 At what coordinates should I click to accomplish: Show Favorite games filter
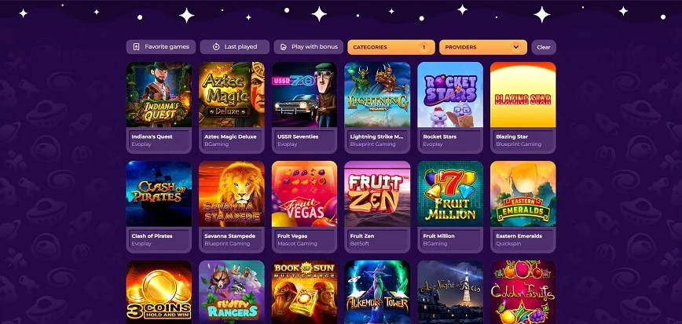pyautogui.click(x=161, y=47)
